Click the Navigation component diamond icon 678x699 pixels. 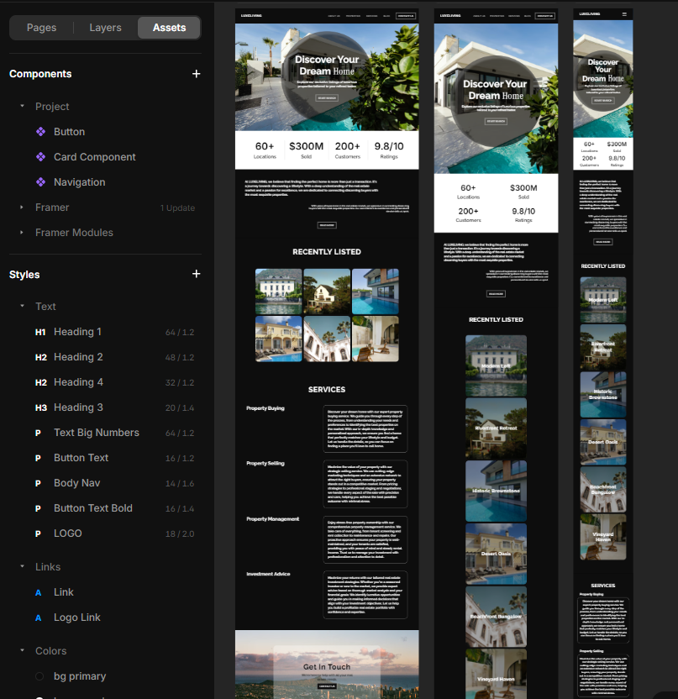click(40, 181)
